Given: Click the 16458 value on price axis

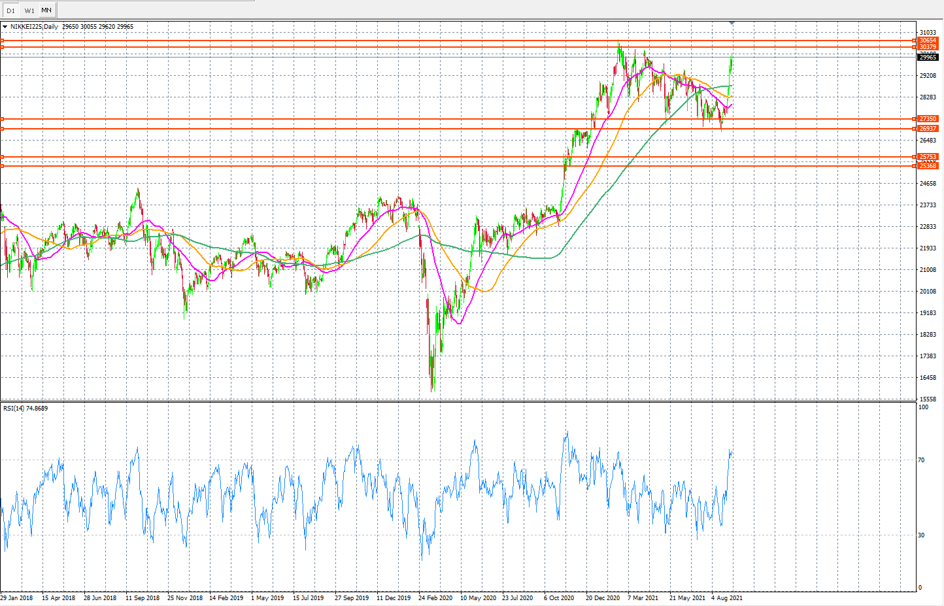Looking at the screenshot, I should pos(928,378).
